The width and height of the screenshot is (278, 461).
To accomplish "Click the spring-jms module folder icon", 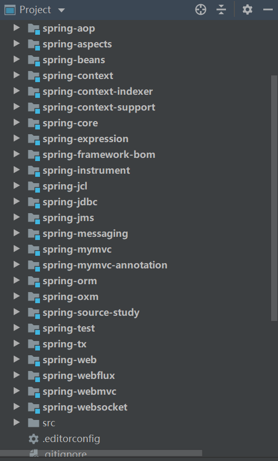I will coord(34,218).
